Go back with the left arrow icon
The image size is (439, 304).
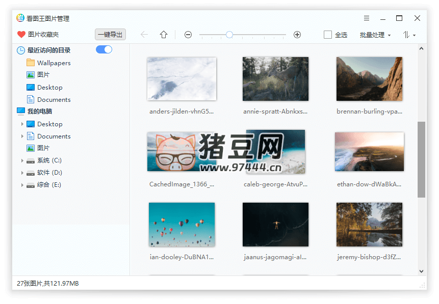144,35
